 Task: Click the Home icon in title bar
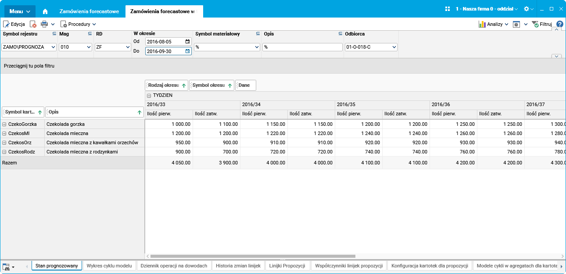click(45, 11)
